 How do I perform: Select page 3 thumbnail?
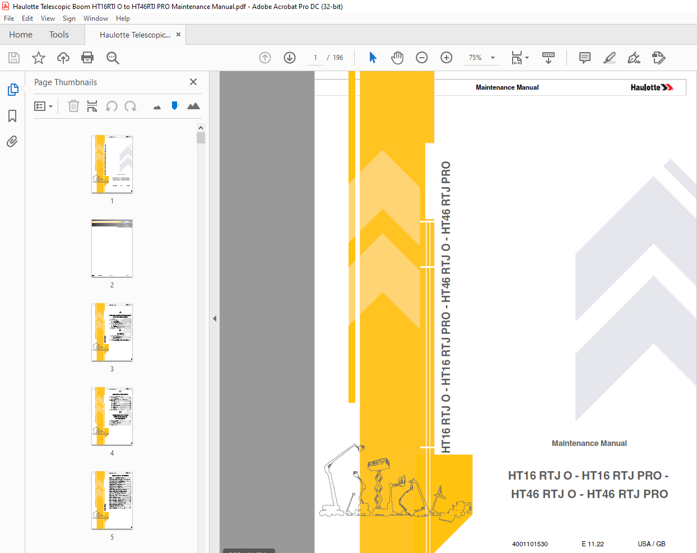click(x=112, y=332)
